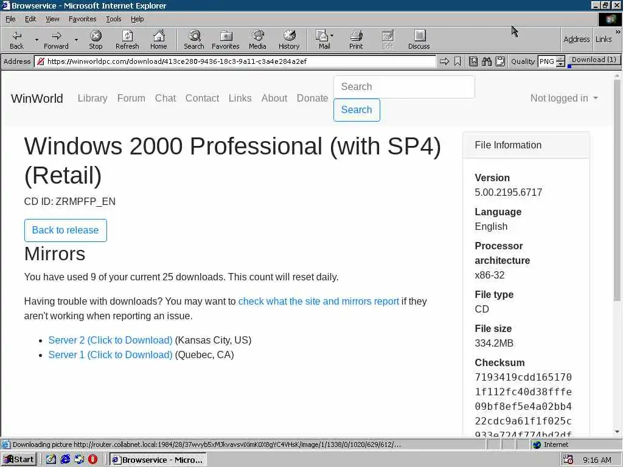The height and width of the screenshot is (467, 623).
Task: Click check what the site and mirrors report link
Action: (x=319, y=302)
